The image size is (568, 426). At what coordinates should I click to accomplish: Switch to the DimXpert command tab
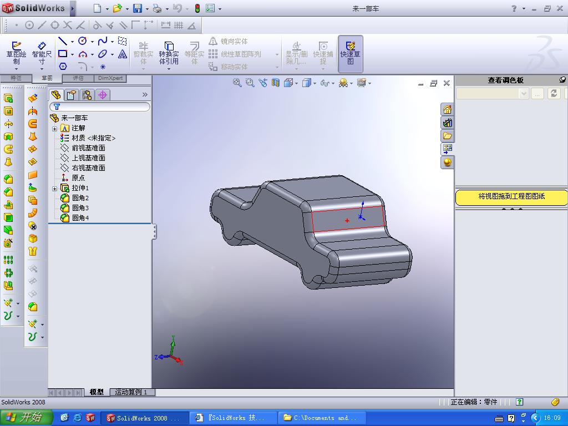(110, 78)
